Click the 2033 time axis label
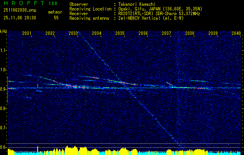The width and height of the screenshot is (244, 155). pyautogui.click(x=73, y=33)
